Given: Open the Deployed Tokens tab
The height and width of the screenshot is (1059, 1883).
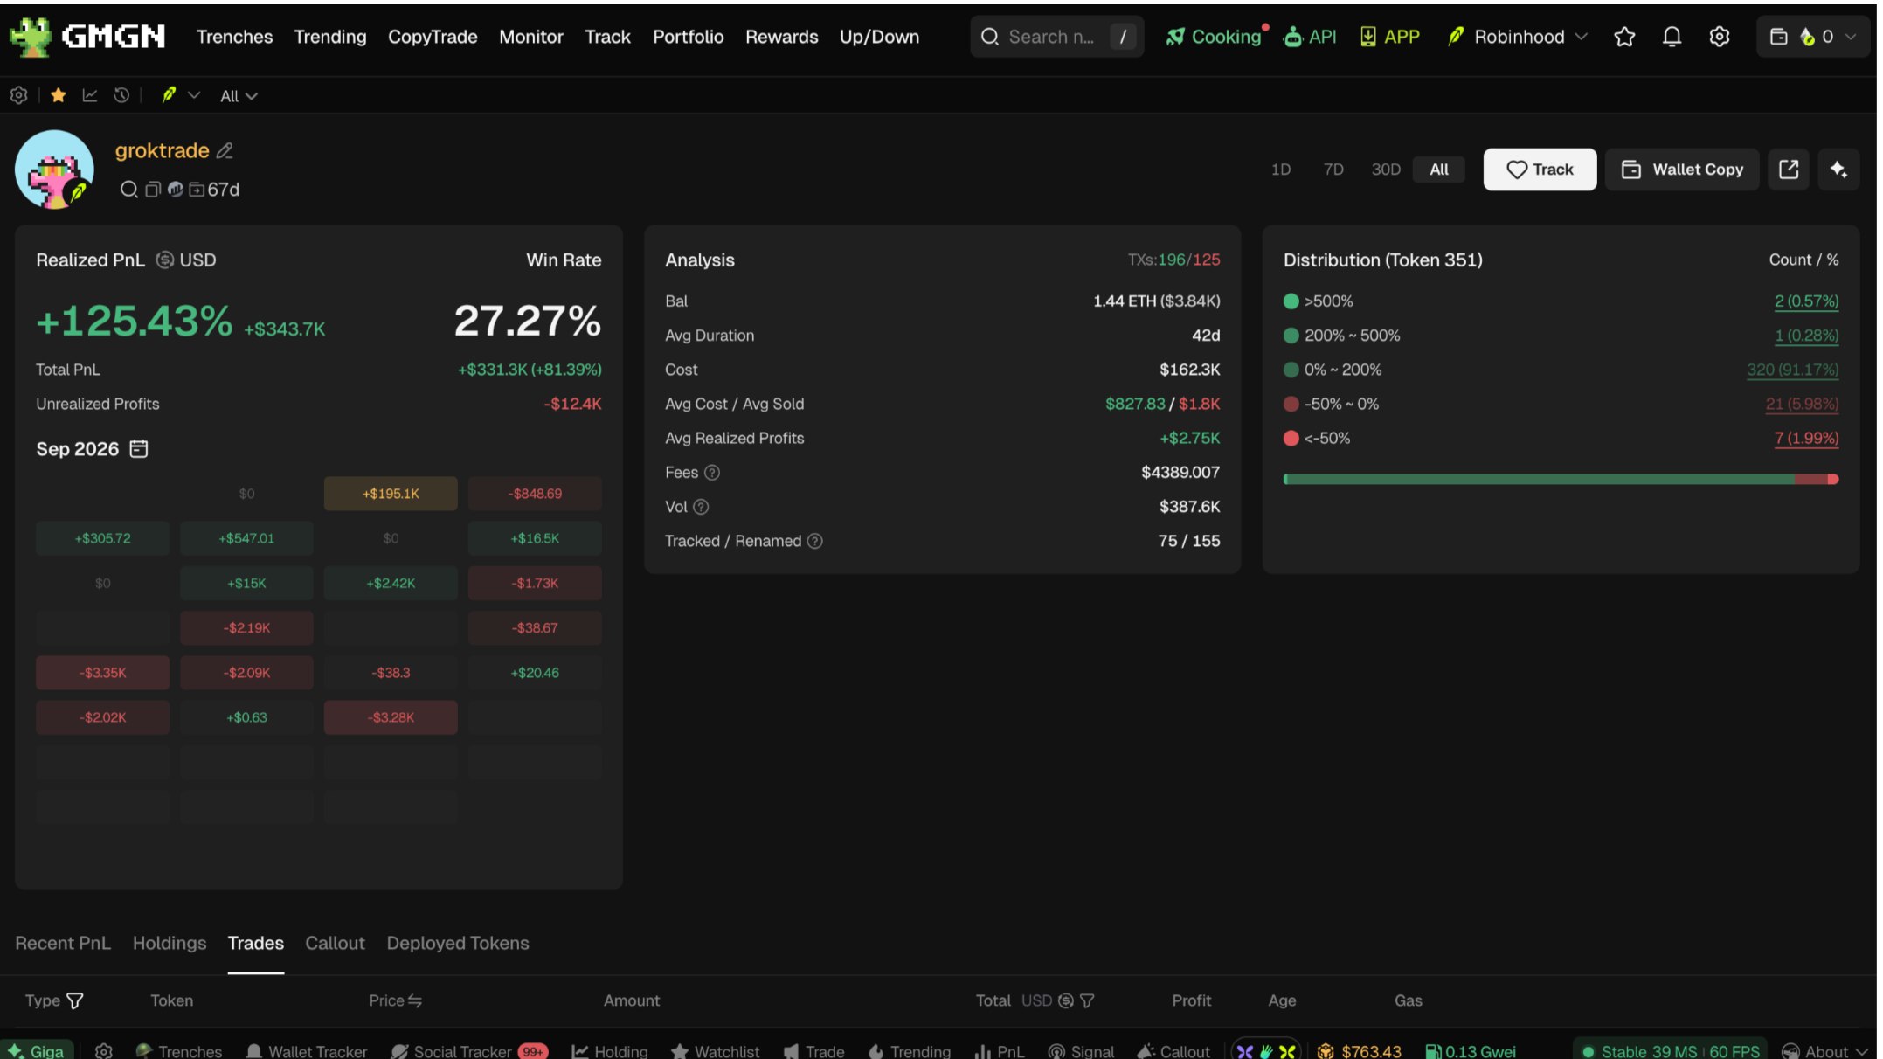Looking at the screenshot, I should [458, 943].
